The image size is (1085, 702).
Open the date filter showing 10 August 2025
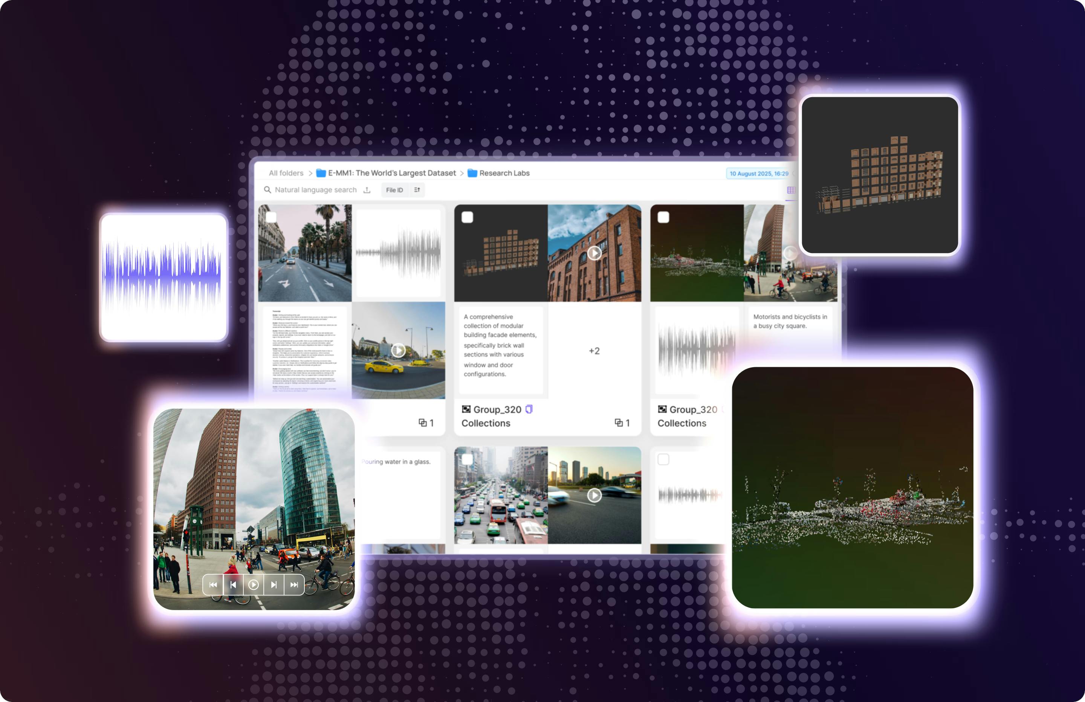(759, 174)
